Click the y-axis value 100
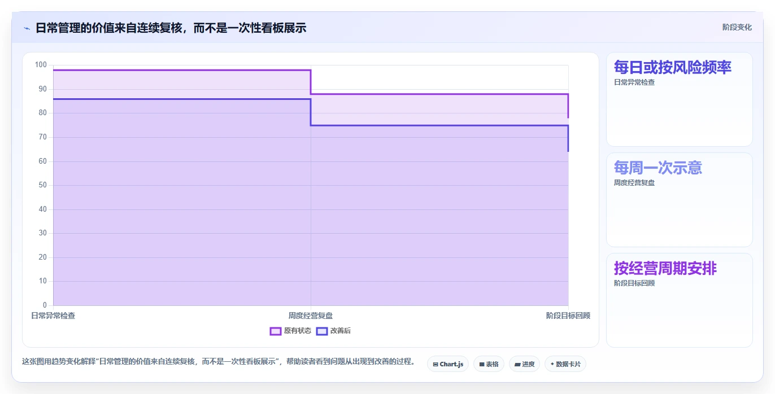 click(x=41, y=65)
